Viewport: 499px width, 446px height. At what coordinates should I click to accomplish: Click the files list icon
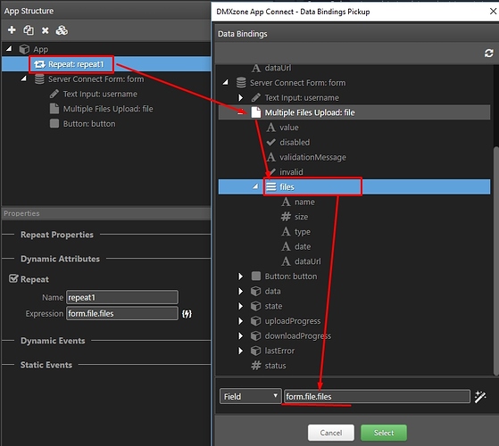click(270, 186)
